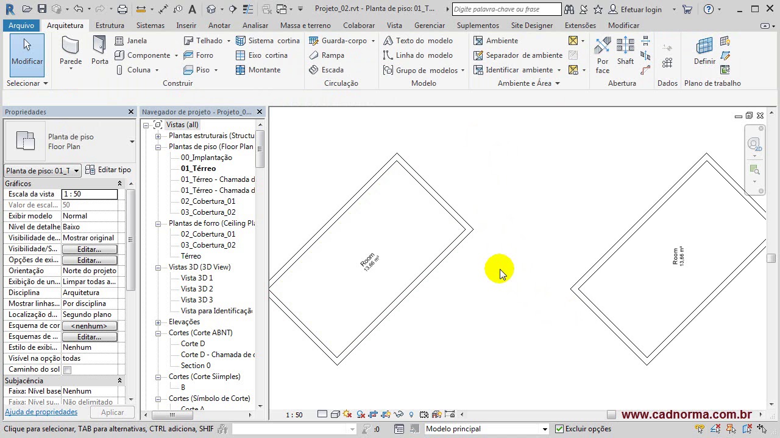780x438 pixels.
Task: Open the Ajuda de propriedades link
Action: tap(41, 412)
